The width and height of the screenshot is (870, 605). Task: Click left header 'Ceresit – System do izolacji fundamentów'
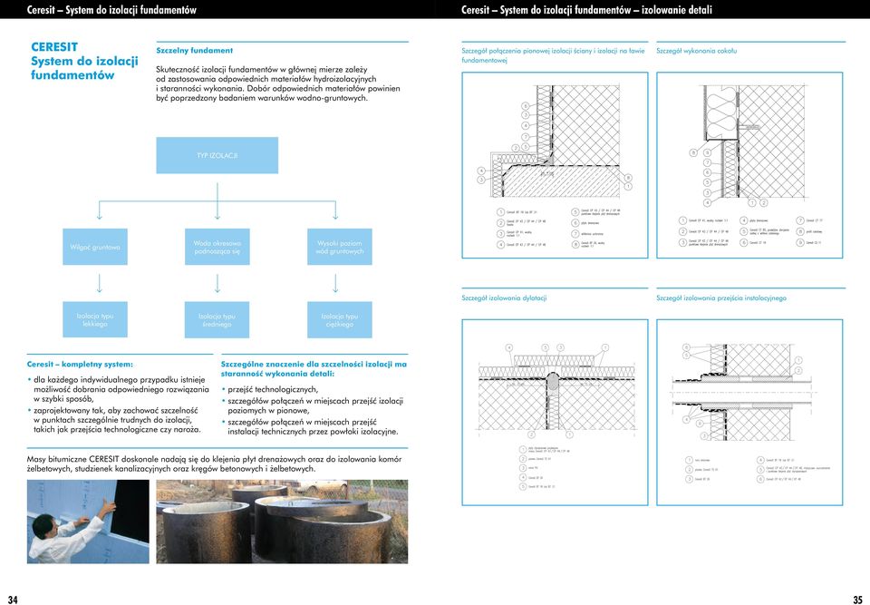coord(111,9)
